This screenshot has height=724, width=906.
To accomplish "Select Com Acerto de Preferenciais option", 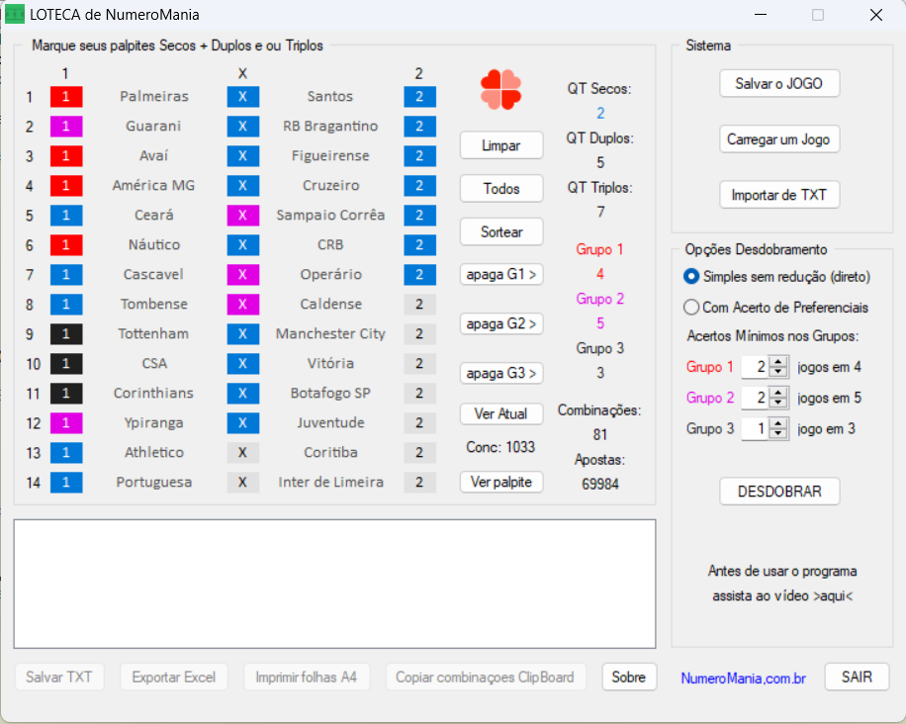I will (776, 308).
